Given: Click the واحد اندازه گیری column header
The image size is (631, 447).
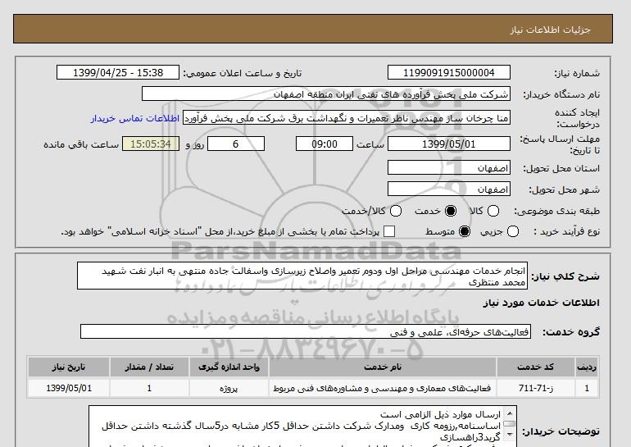Looking at the screenshot, I should (x=229, y=367).
